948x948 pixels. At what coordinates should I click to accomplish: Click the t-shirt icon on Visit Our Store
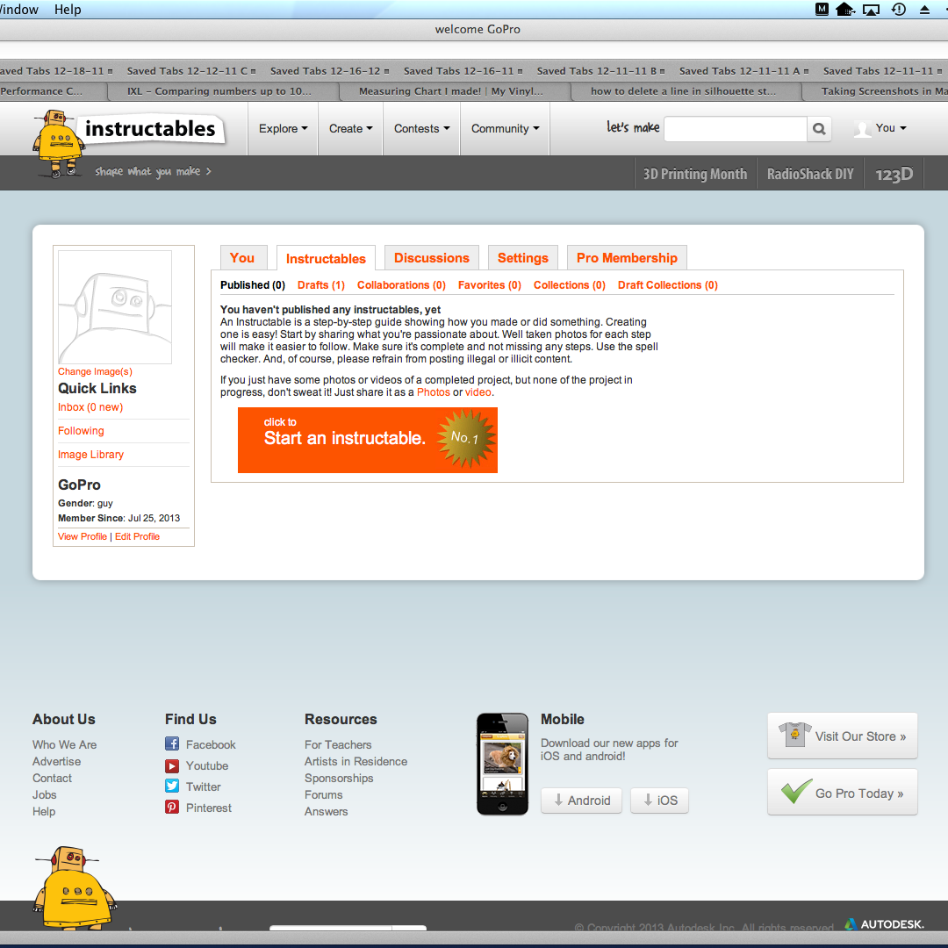[795, 735]
